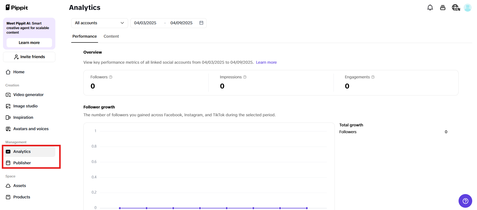Click the Follower growth heading
This screenshot has height=210, width=477.
point(99,107)
